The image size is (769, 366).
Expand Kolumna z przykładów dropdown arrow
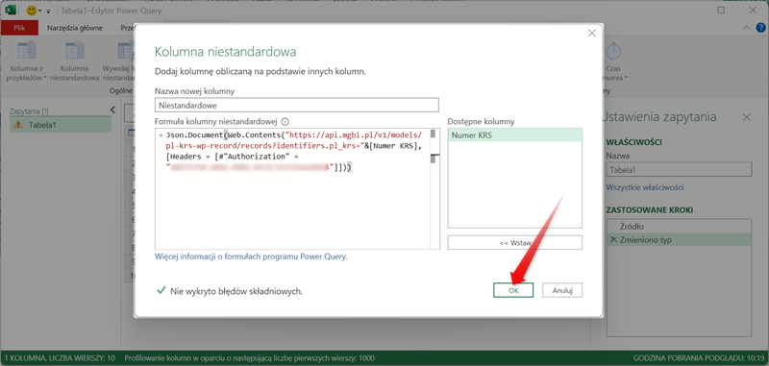45,78
